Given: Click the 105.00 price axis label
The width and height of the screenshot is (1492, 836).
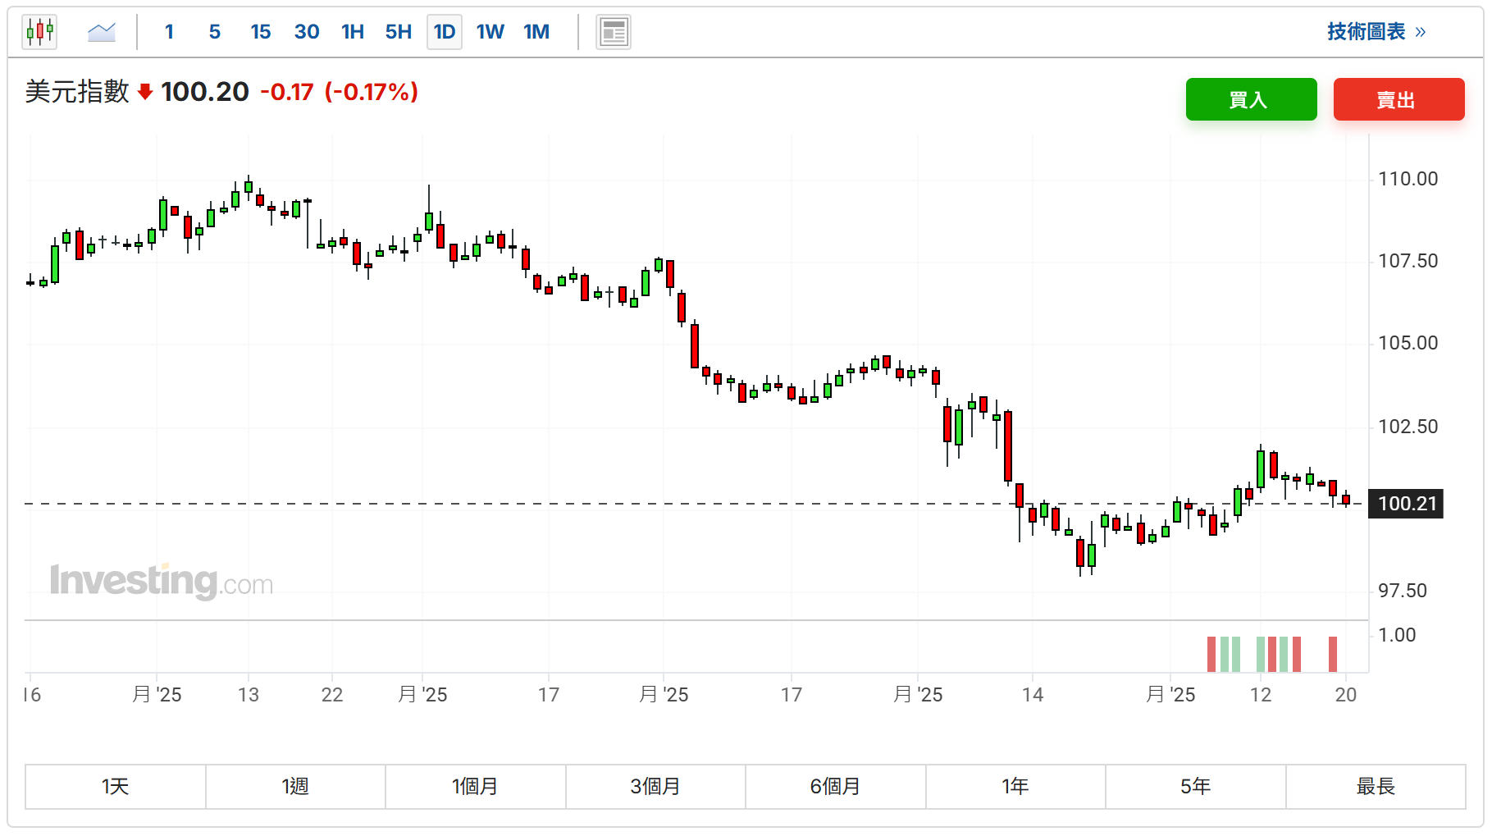Looking at the screenshot, I should (1408, 343).
